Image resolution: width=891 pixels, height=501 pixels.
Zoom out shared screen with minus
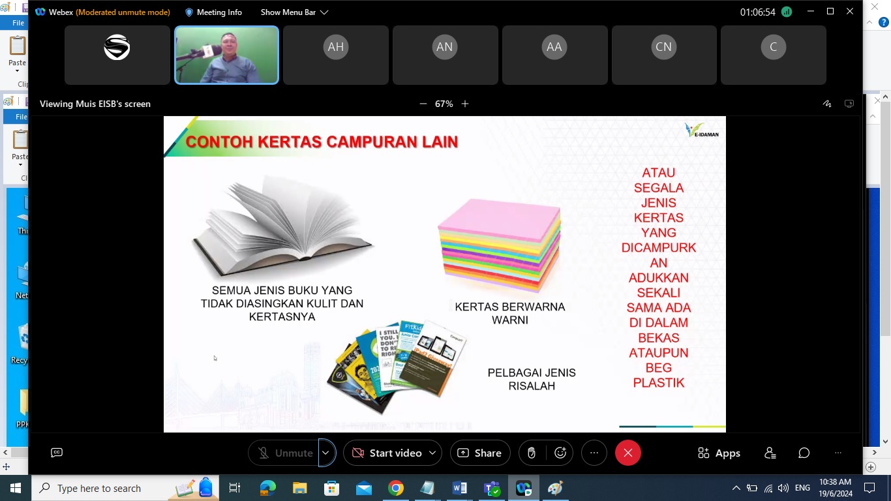point(423,104)
